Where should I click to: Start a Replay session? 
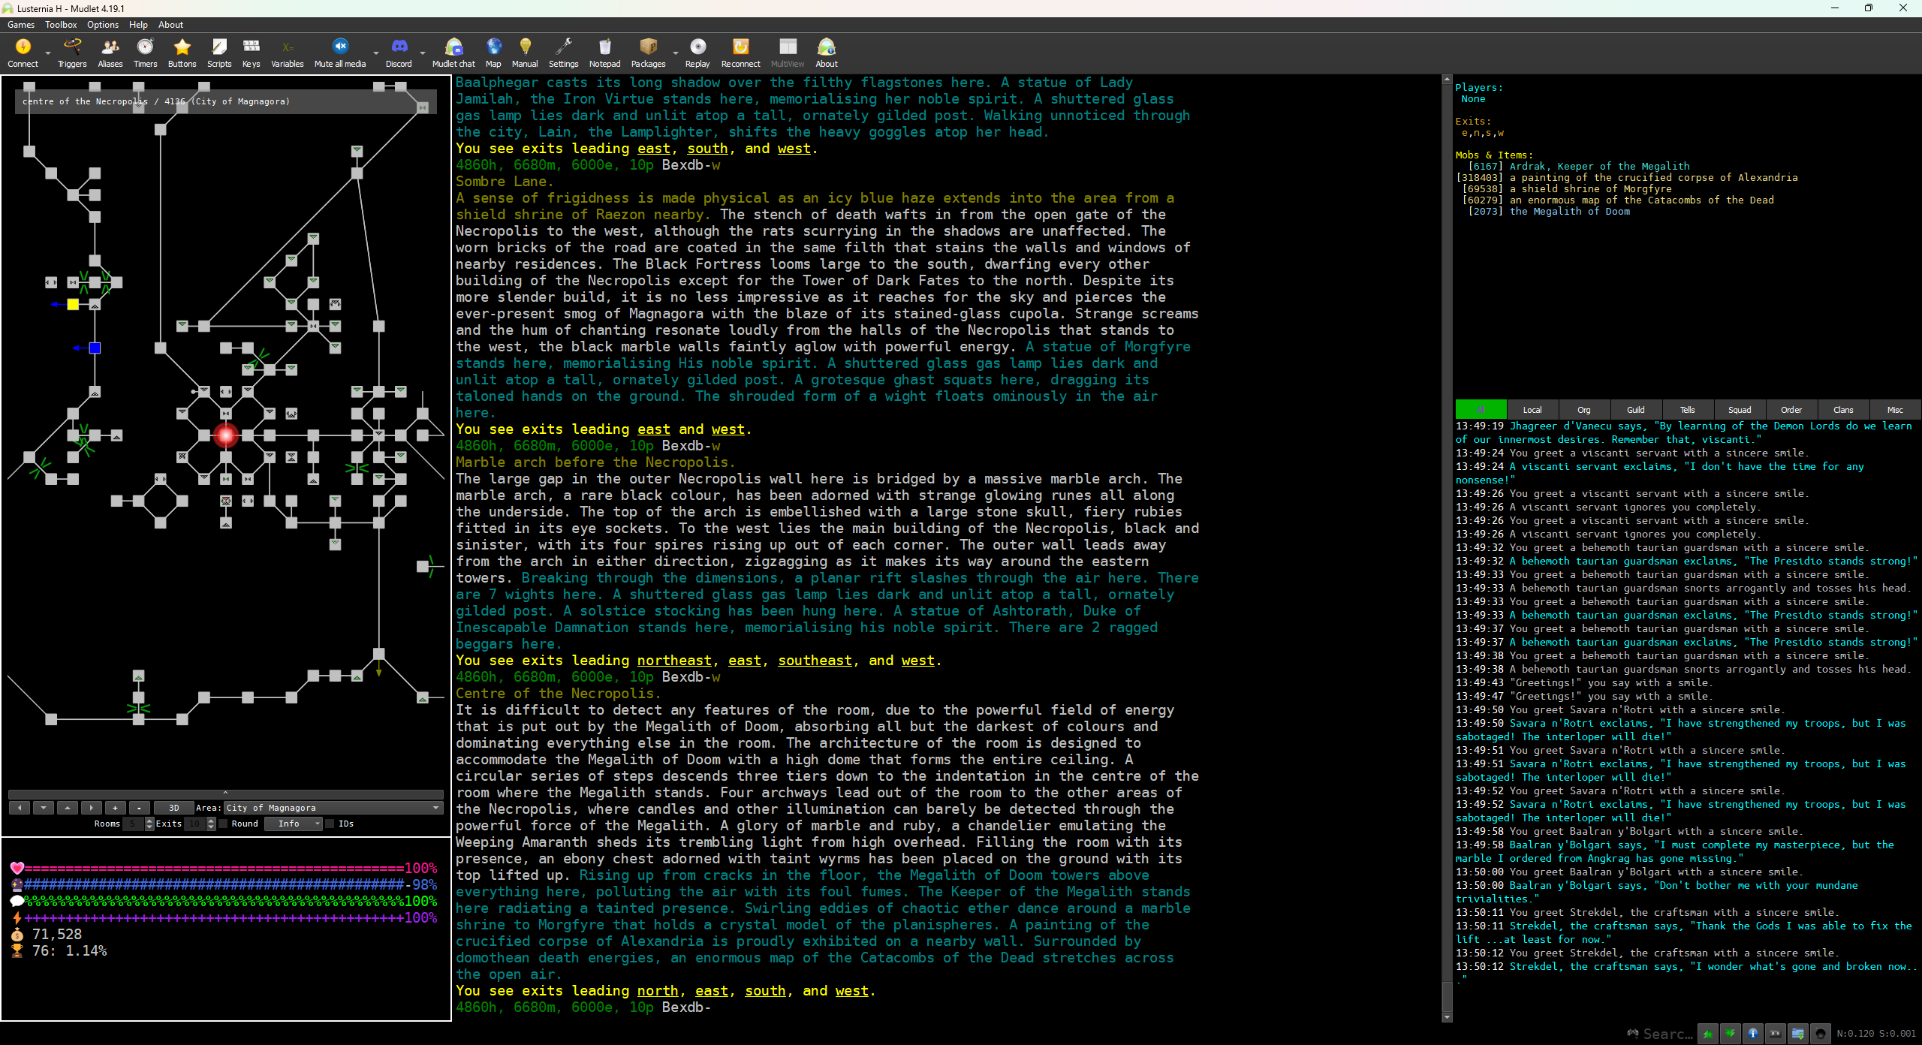[x=697, y=51]
